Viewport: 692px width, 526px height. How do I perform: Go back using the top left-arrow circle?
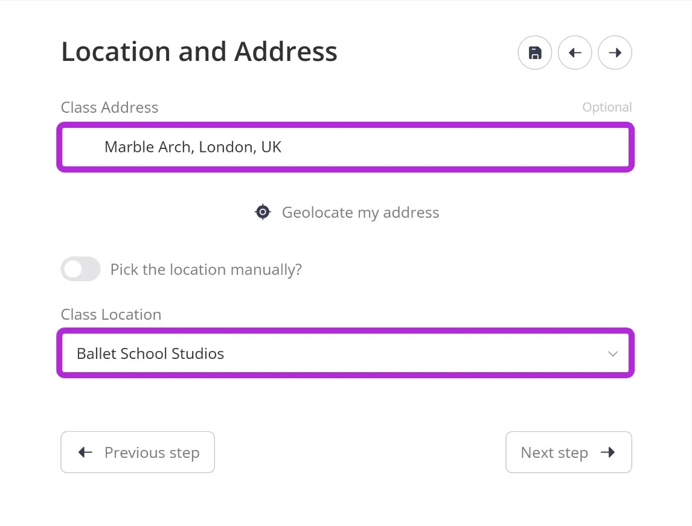[x=575, y=53]
